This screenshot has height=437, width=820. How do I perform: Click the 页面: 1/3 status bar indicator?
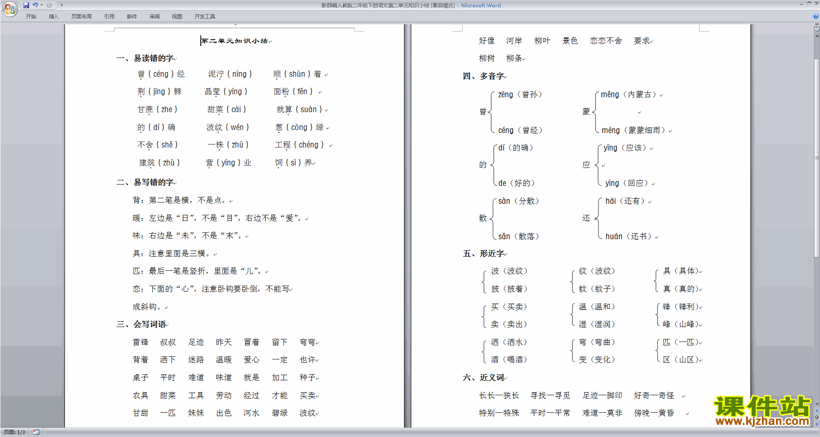[15, 432]
